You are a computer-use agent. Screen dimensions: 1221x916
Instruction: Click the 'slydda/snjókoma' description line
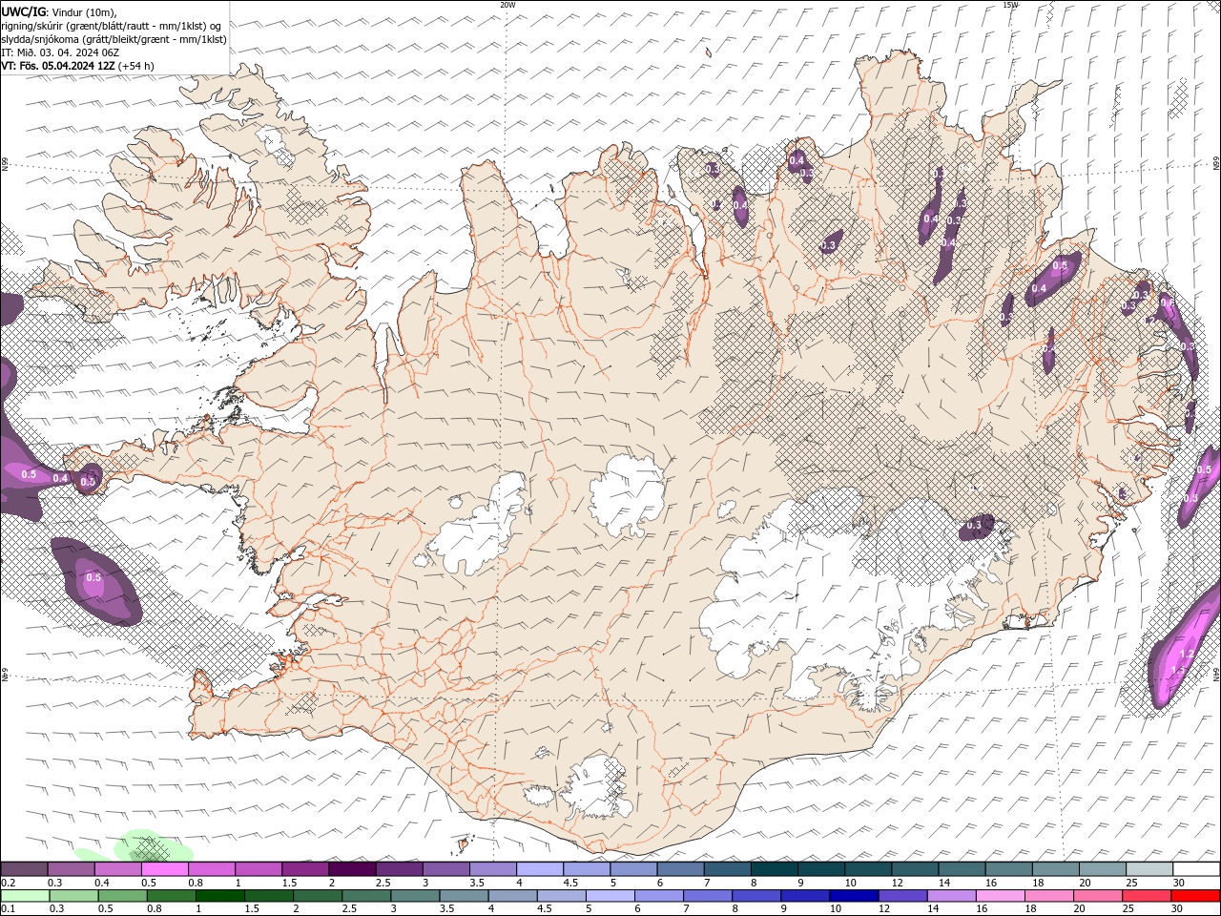114,39
